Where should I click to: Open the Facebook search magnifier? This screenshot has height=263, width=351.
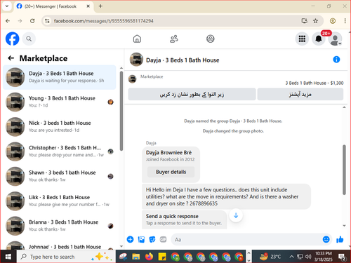pos(29,39)
